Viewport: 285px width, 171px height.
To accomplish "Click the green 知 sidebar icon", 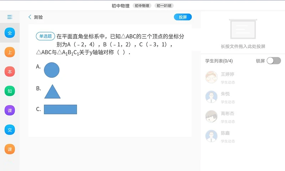I will tap(10, 91).
